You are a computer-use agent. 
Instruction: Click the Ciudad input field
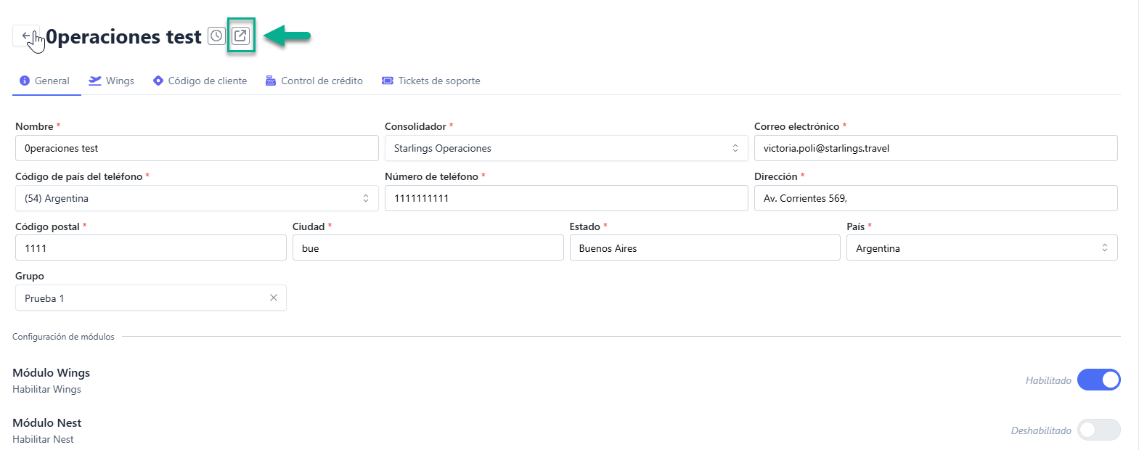428,248
